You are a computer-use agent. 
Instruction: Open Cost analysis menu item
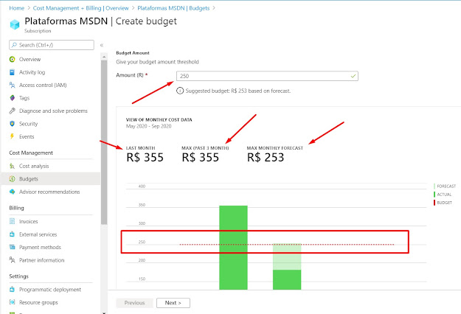(x=34, y=167)
